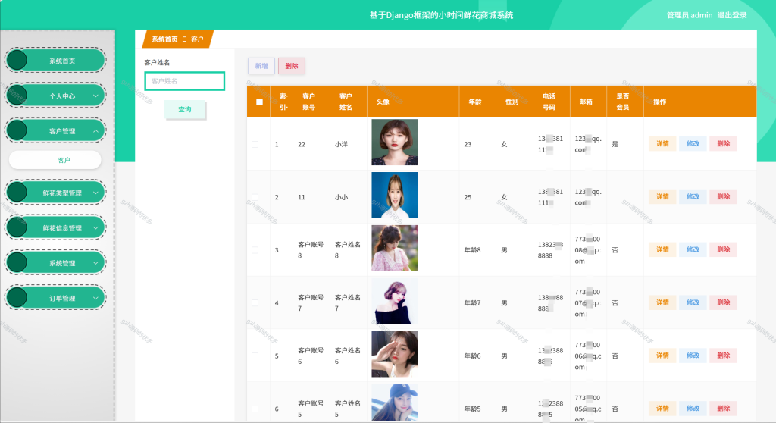The height and width of the screenshot is (423, 776).
Task: Go to 系统首页 in the breadcrumb
Action: pyautogui.click(x=164, y=39)
